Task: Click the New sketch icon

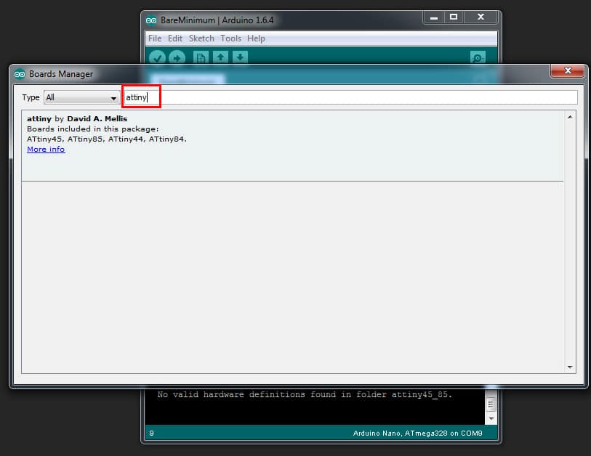Action: click(201, 57)
